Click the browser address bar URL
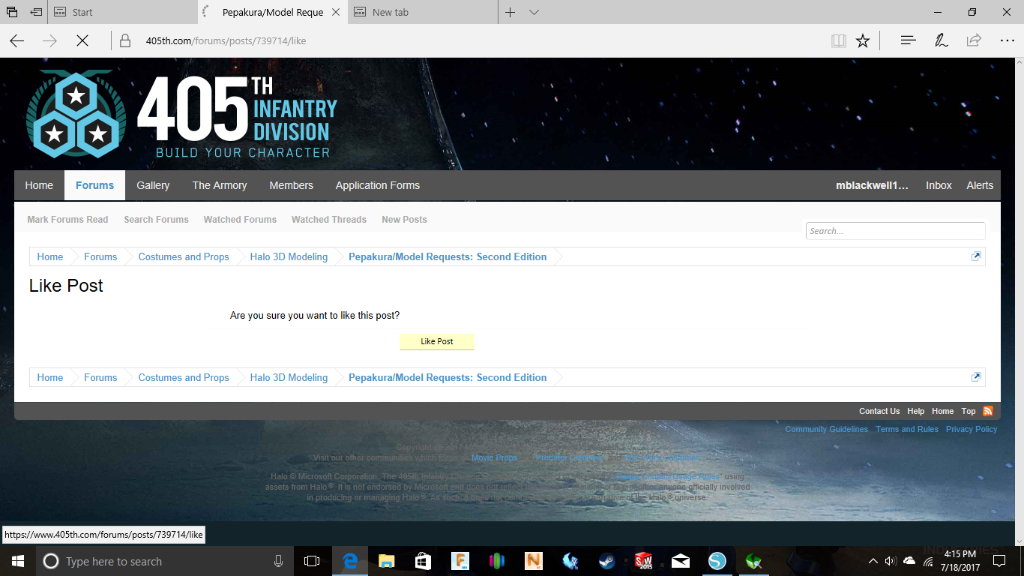The width and height of the screenshot is (1024, 576). tap(226, 40)
